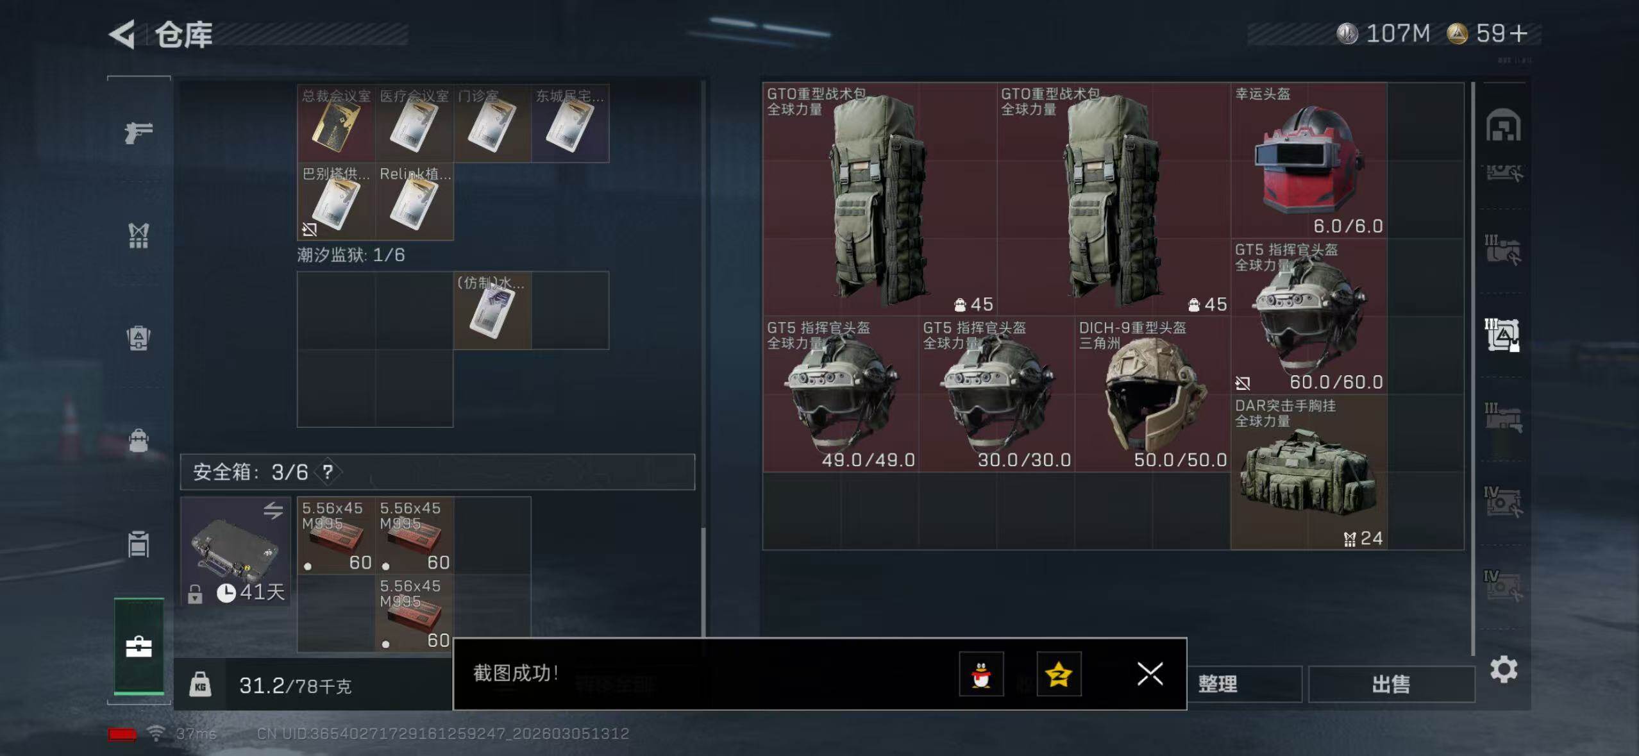The image size is (1639, 756).
Task: Share screenshot to Qzone star icon
Action: (x=1059, y=674)
